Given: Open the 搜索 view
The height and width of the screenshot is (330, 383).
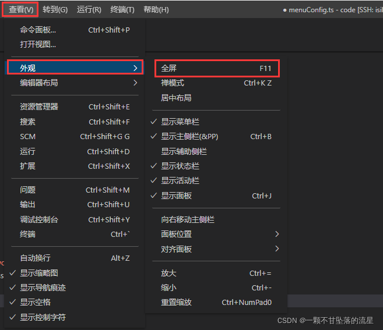Looking at the screenshot, I should 75,122.
